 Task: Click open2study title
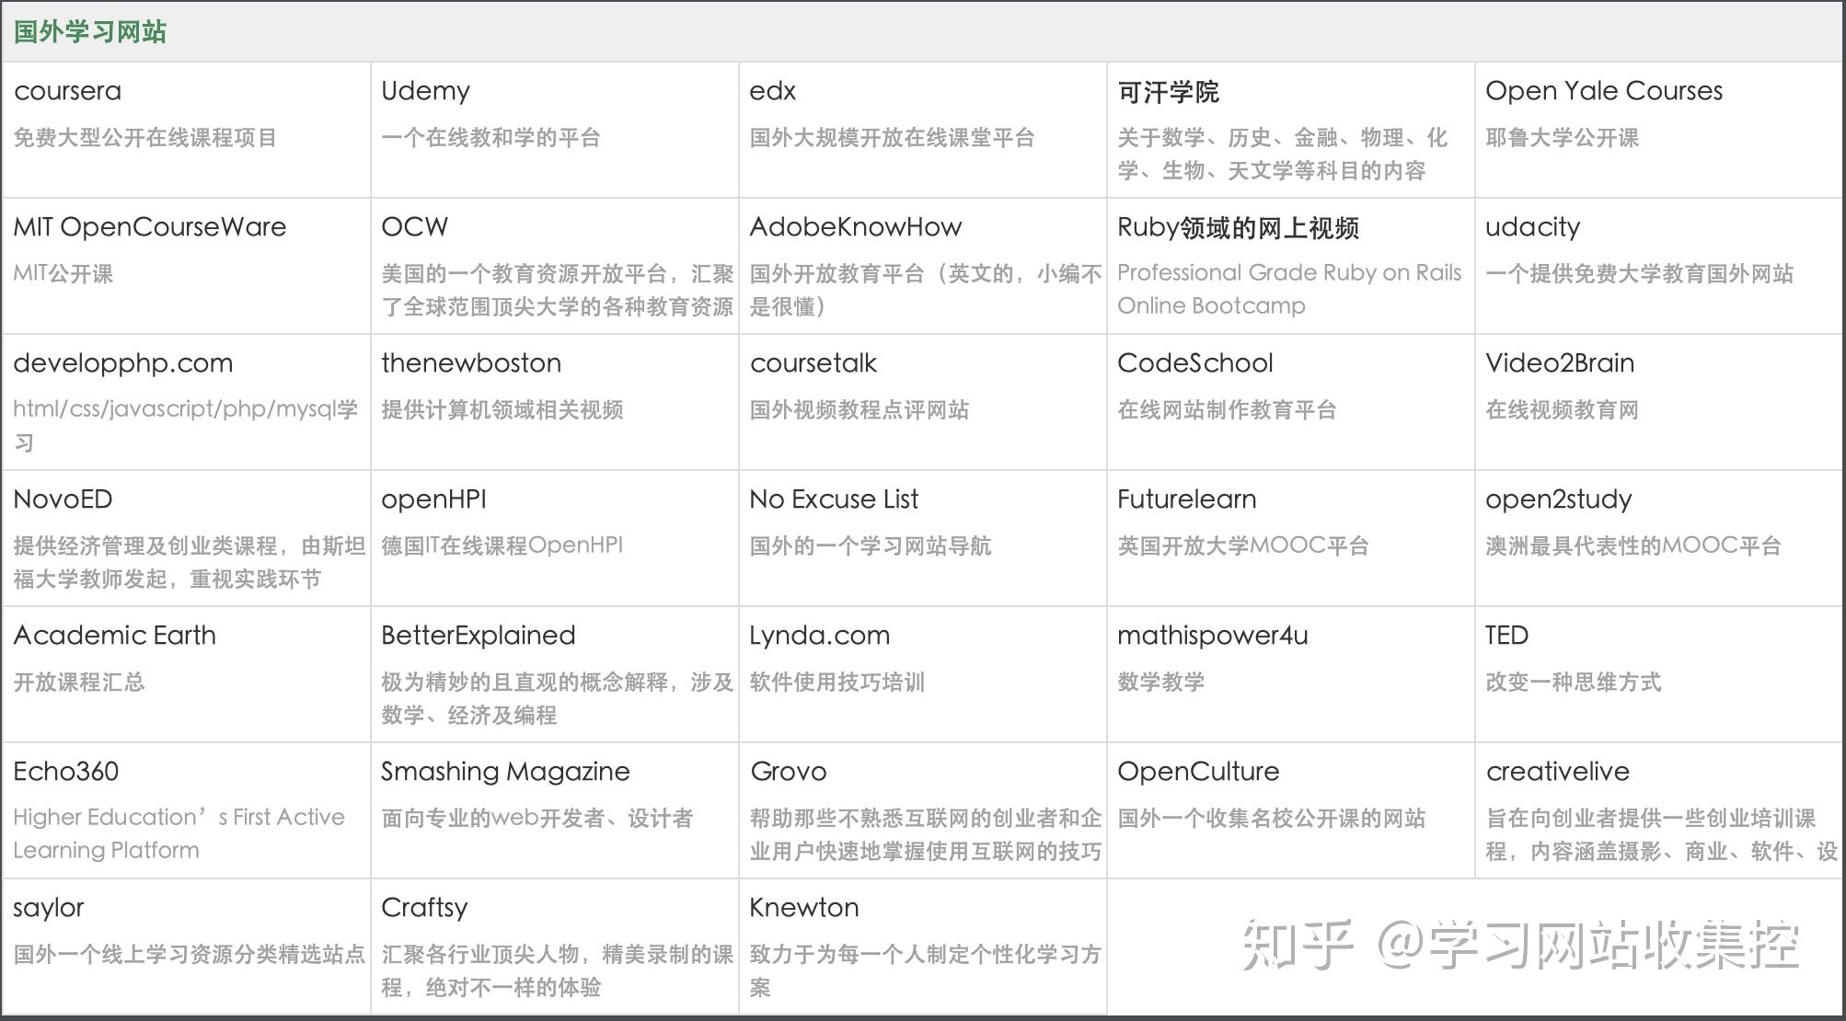click(1558, 499)
